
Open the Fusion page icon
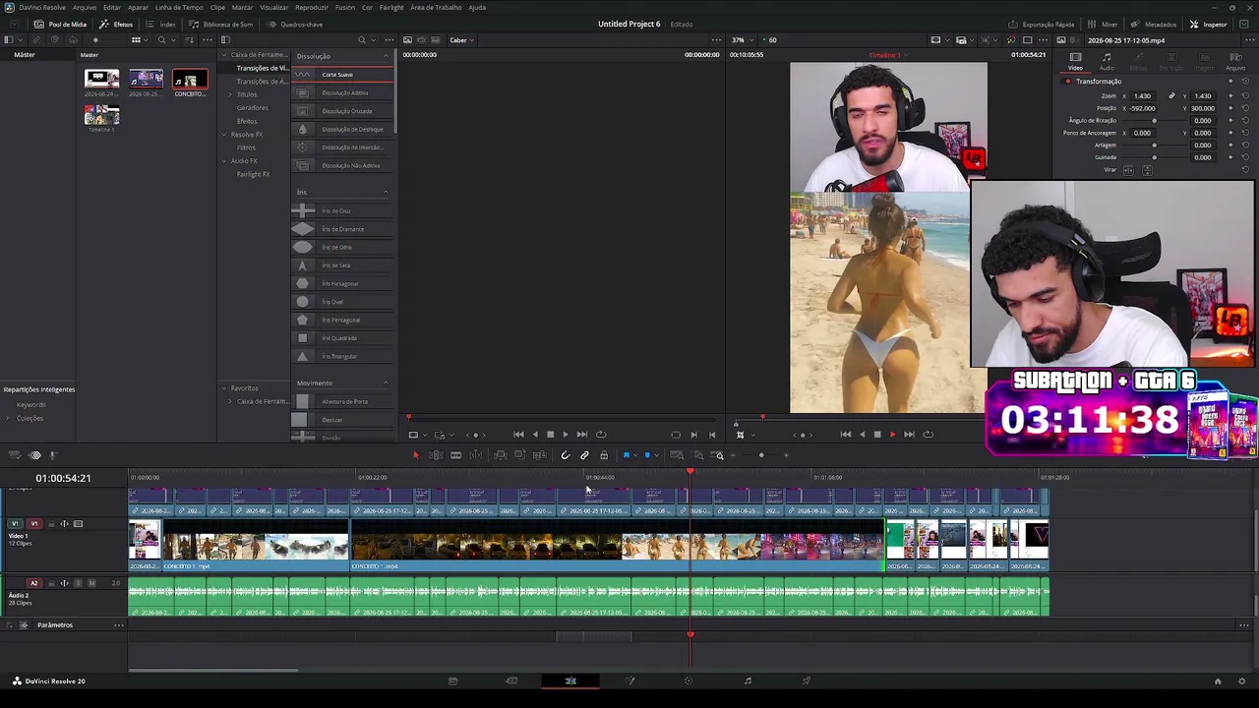coord(629,680)
